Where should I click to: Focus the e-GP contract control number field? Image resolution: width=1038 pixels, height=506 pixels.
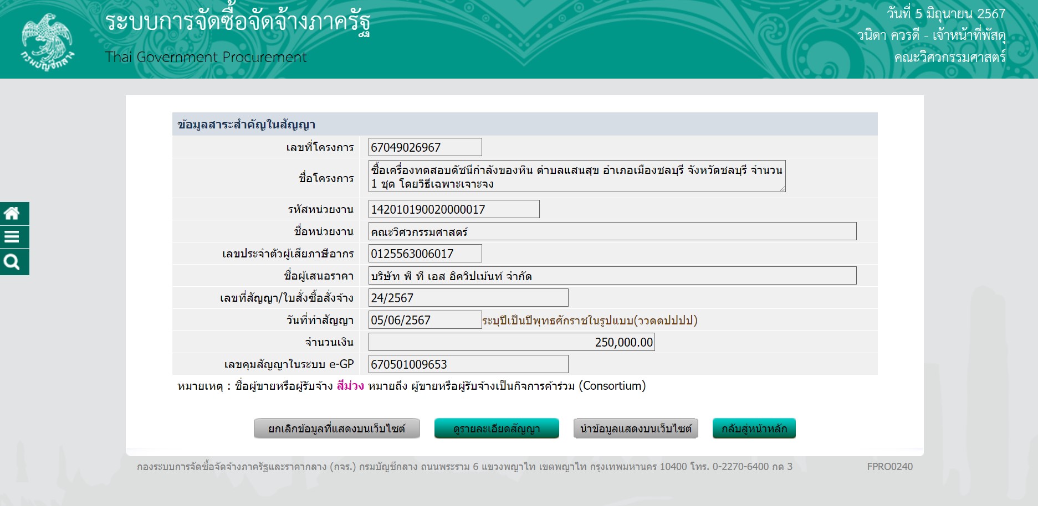[x=468, y=364]
